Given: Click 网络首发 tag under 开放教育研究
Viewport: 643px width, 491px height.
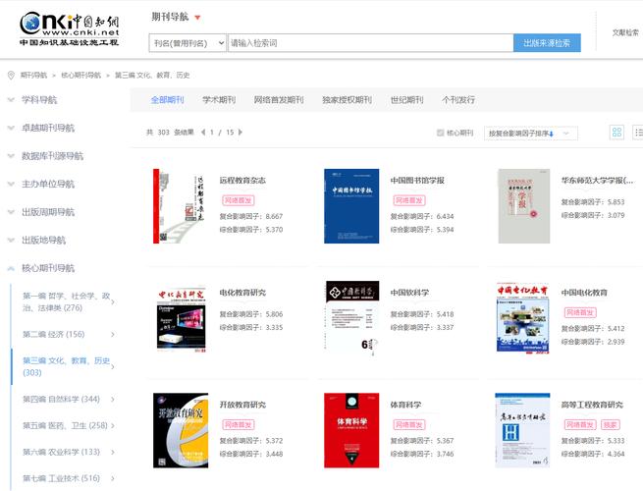Looking at the screenshot, I should [x=238, y=424].
